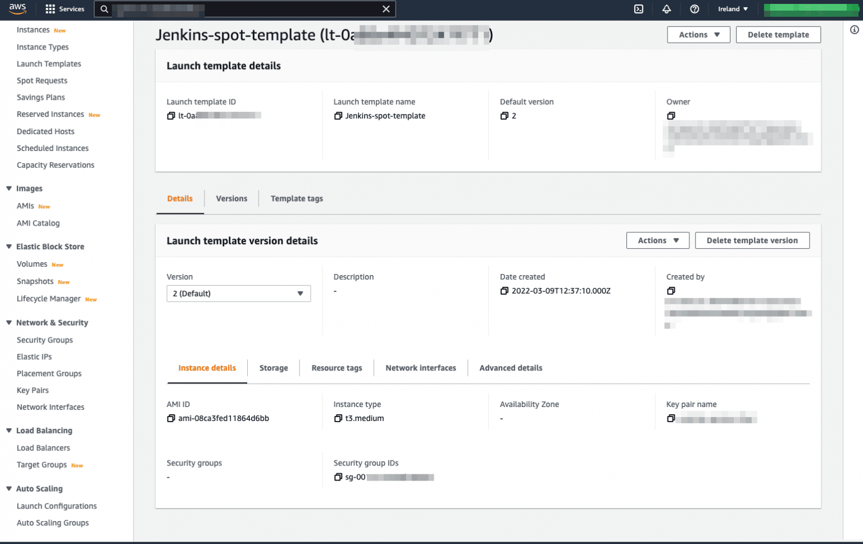This screenshot has width=863, height=544.
Task: Click the Delete template button
Action: (778, 34)
